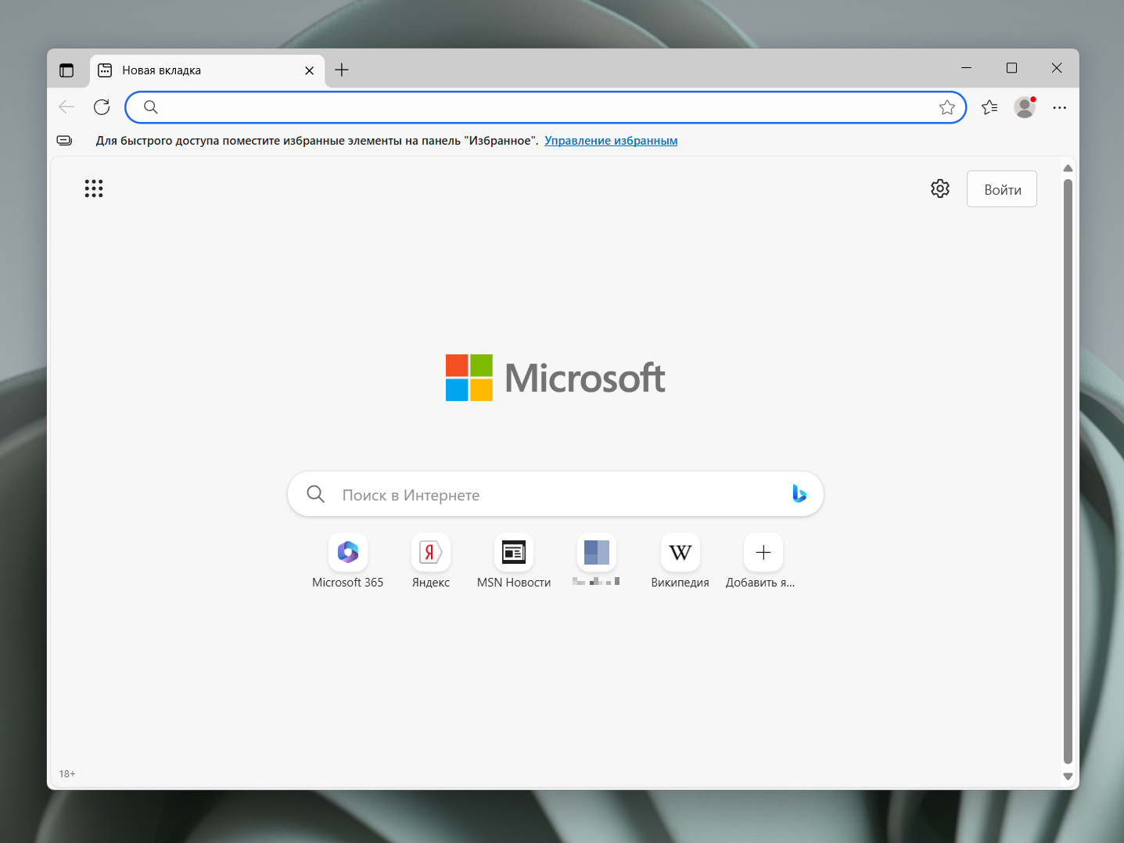
Task: Open MSN Новости quick link
Action: (x=514, y=553)
